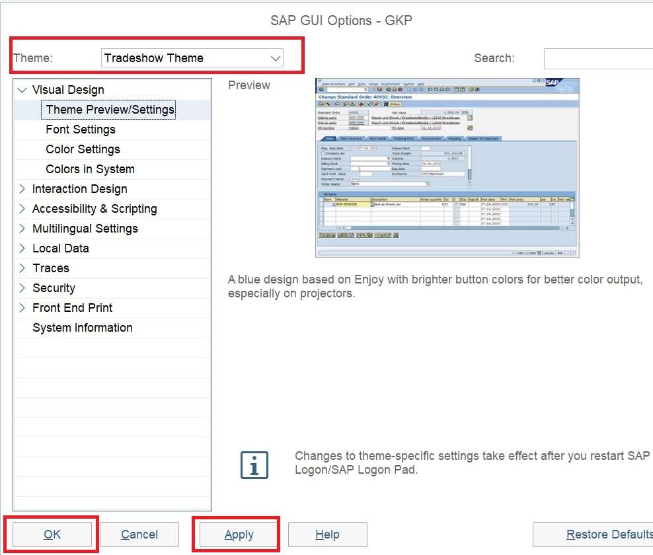
Task: Select the Multilingual Settings label
Action: pos(85,229)
